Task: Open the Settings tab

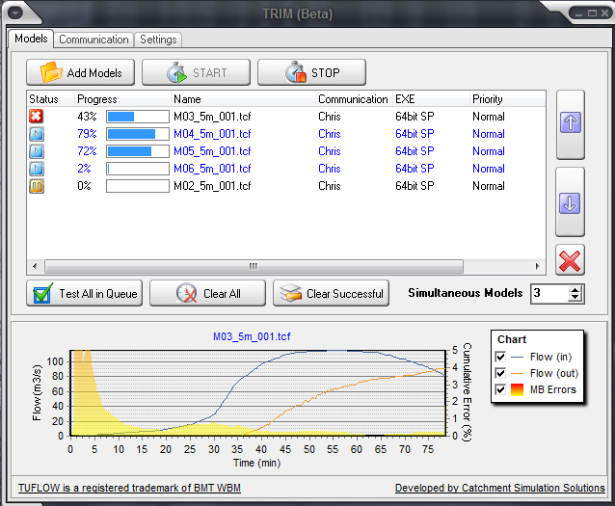Action: coord(158,40)
